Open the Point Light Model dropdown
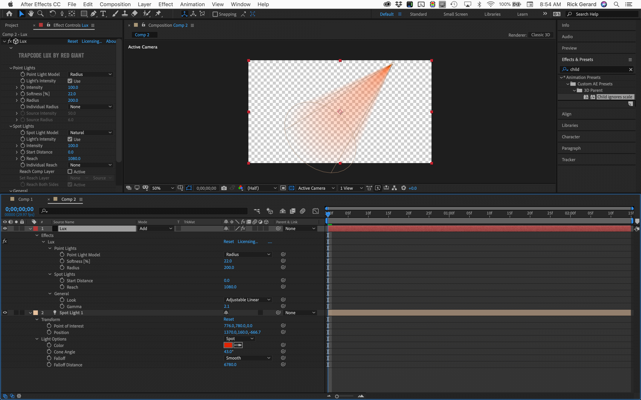 pos(91,74)
